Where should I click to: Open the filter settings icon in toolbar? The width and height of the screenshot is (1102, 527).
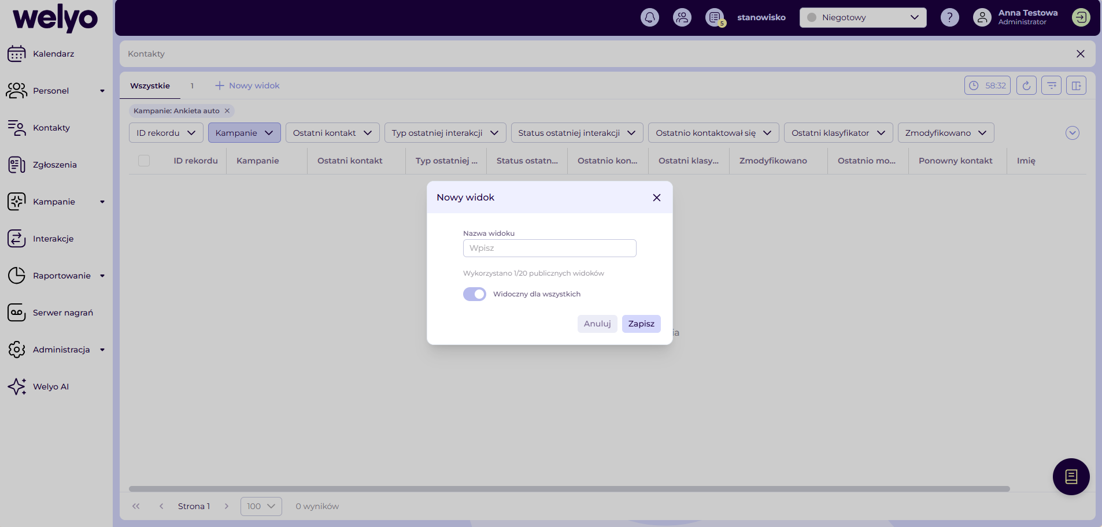1051,86
